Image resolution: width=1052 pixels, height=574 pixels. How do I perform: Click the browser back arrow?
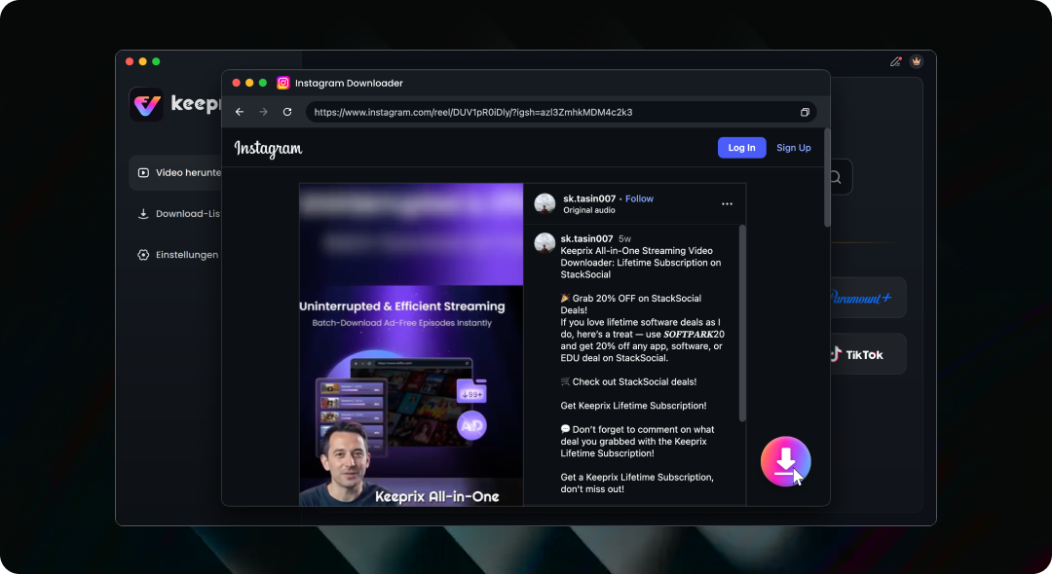(240, 112)
